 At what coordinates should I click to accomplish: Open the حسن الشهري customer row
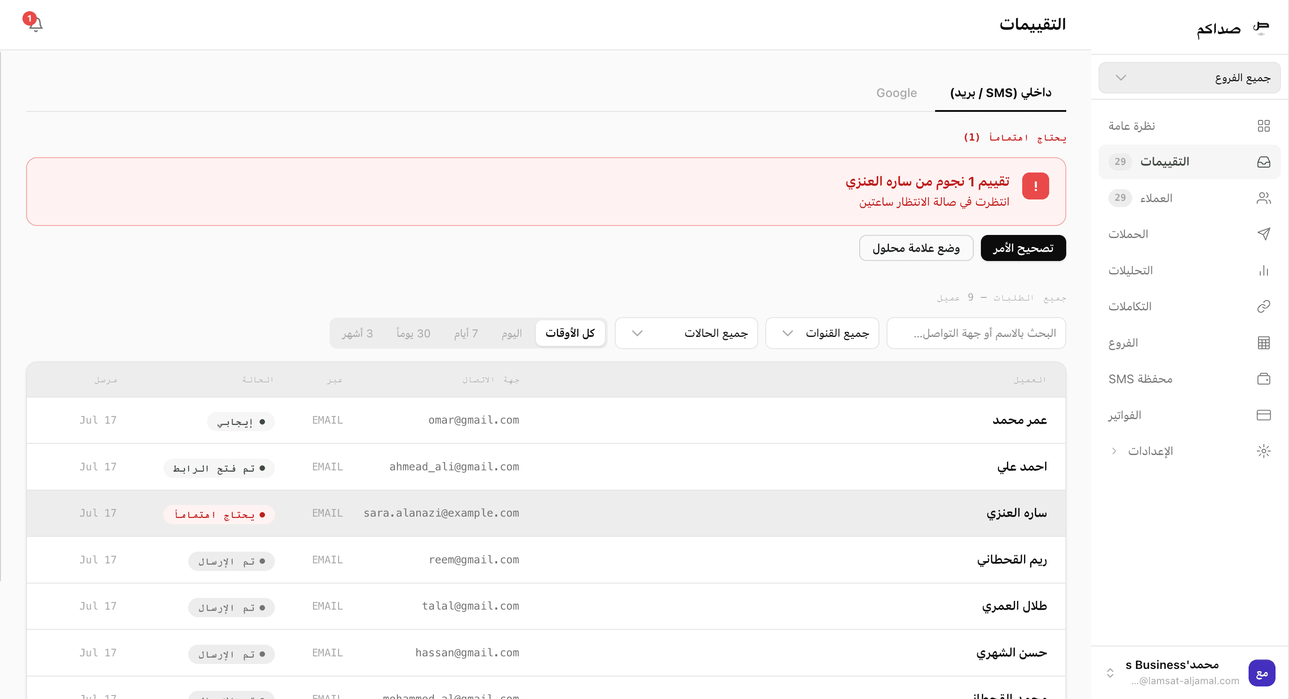(x=546, y=653)
